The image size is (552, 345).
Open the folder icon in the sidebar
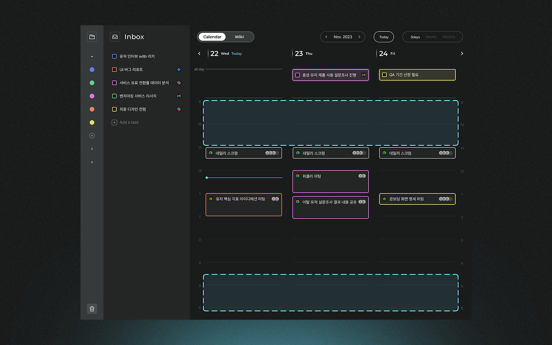point(92,37)
